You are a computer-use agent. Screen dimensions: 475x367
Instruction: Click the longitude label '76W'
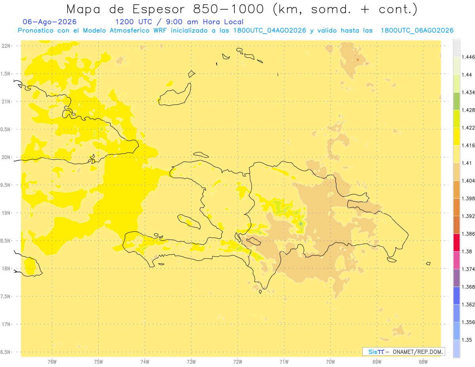[52, 362]
